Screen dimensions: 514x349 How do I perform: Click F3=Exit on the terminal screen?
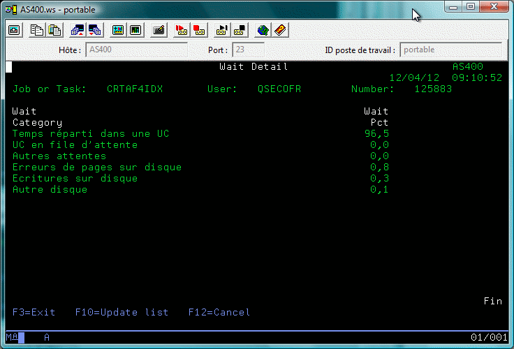34,312
